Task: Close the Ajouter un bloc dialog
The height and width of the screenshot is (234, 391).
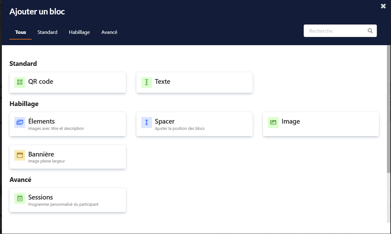Action: pyautogui.click(x=383, y=6)
